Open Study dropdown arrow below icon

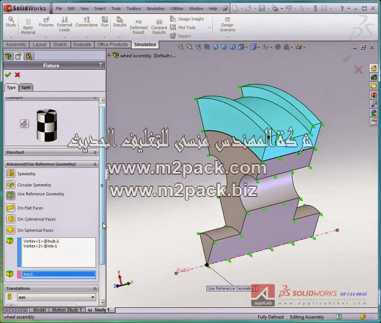[x=11, y=37]
